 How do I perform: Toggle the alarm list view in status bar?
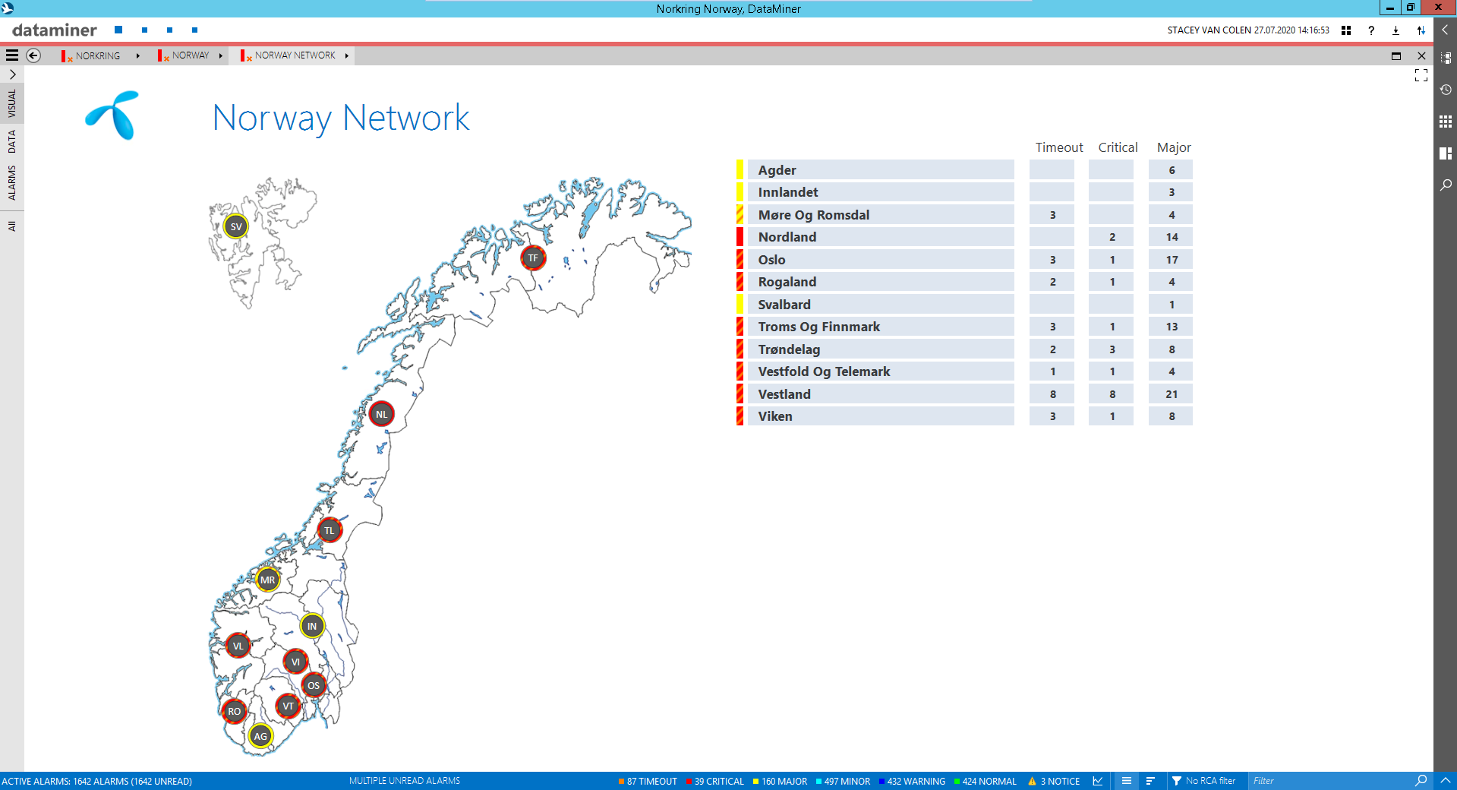[x=1127, y=781]
